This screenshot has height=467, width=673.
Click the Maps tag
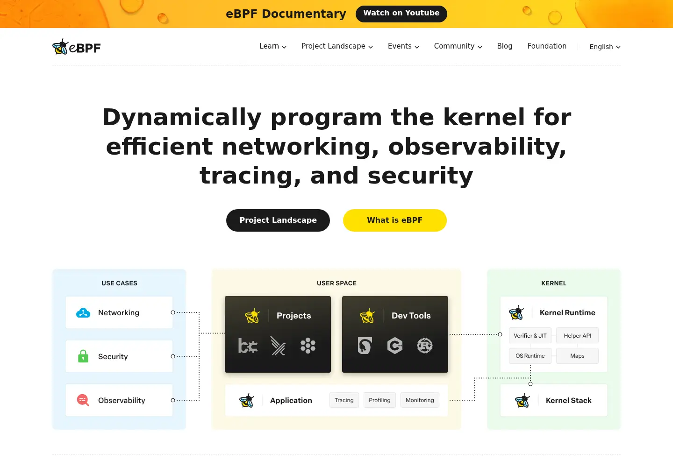point(577,356)
